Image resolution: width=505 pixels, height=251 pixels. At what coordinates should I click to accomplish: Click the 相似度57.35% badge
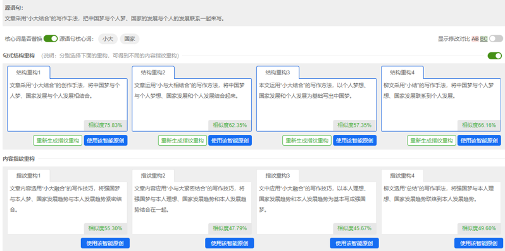pyautogui.click(x=354, y=125)
